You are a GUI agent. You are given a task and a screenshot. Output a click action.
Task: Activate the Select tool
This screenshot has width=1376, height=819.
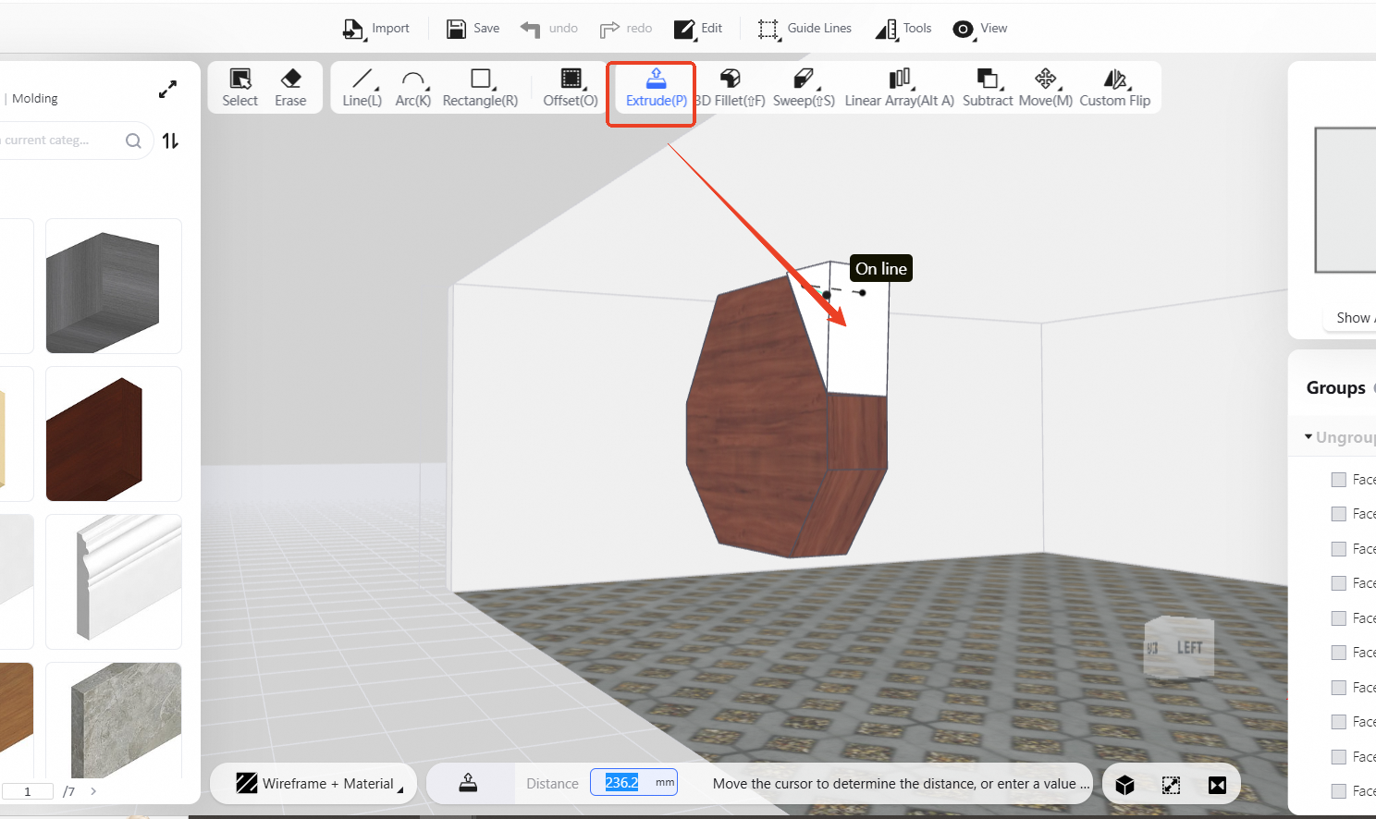pos(240,88)
